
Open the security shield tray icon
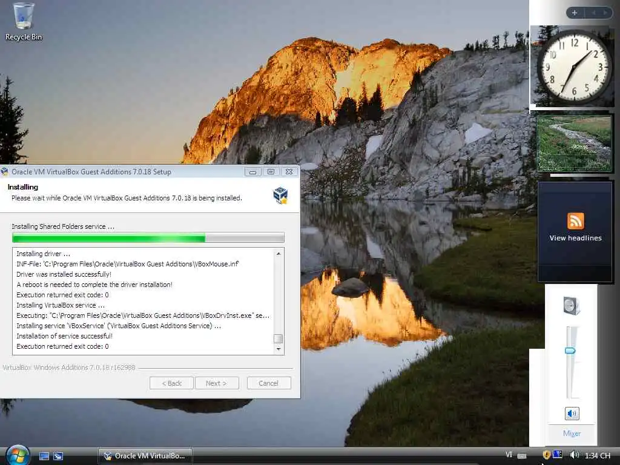coord(547,455)
